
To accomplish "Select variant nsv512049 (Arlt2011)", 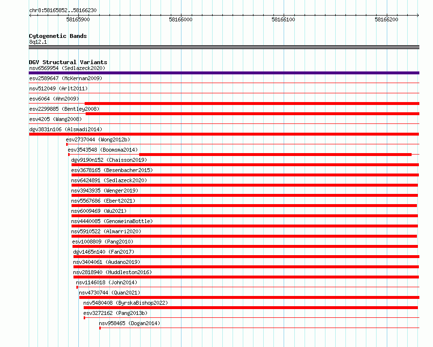I will (x=58, y=88).
